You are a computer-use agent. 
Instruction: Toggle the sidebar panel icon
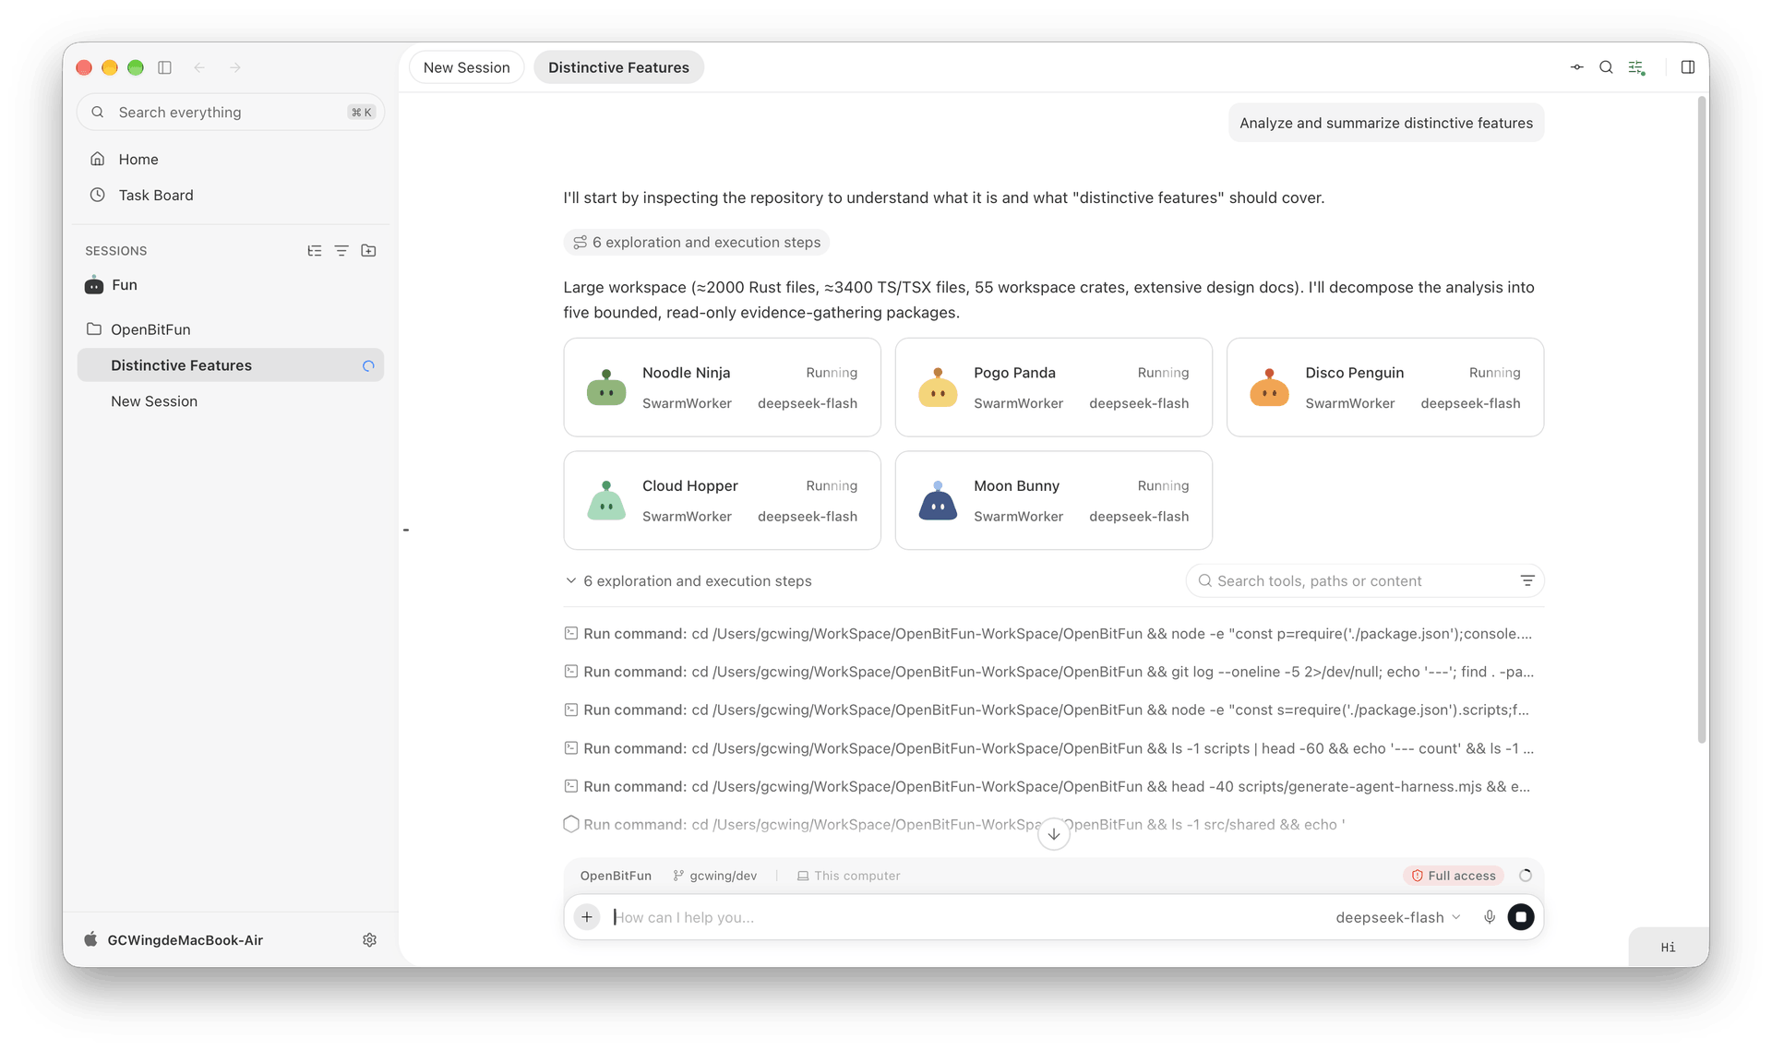pyautogui.click(x=165, y=67)
